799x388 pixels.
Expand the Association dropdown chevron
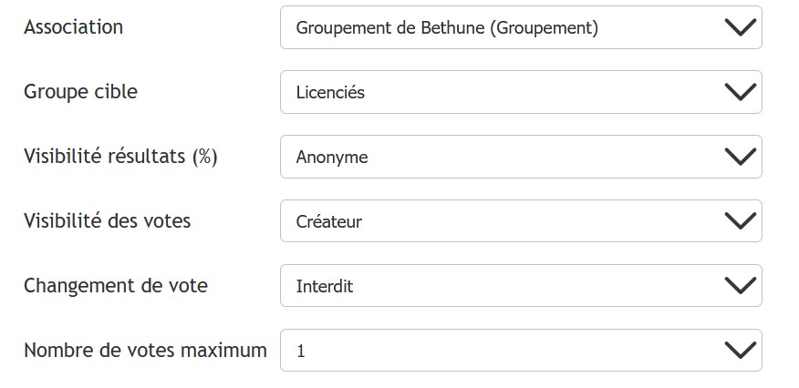[x=741, y=27]
